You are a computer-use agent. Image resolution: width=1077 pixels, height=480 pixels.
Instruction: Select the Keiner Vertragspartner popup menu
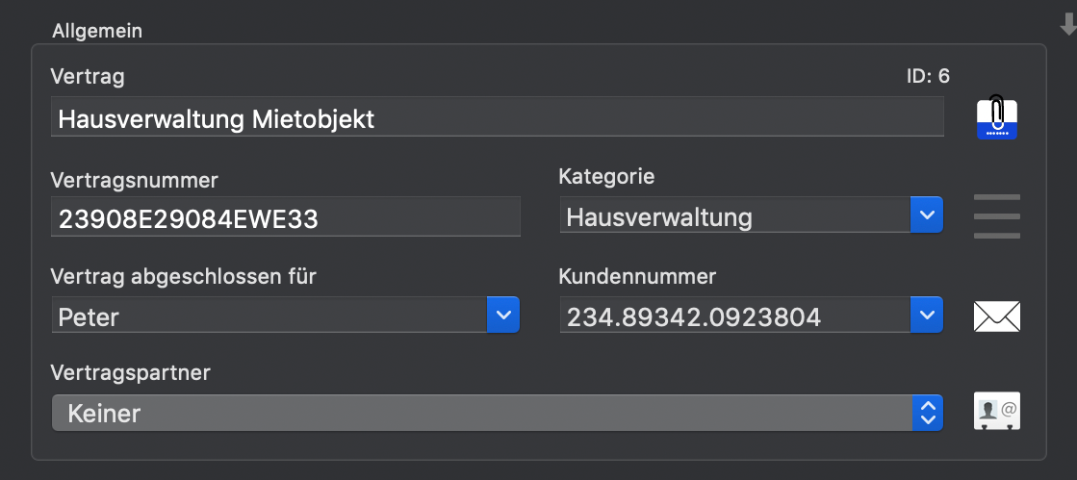[x=498, y=413]
